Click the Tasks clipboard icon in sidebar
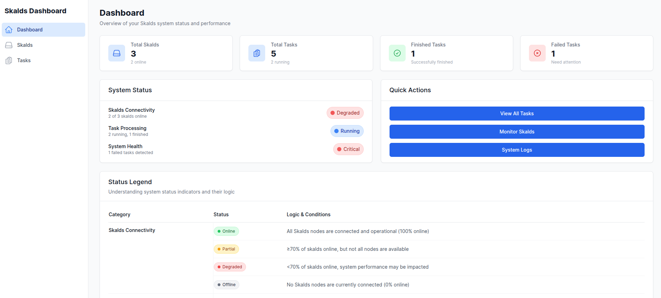Image resolution: width=661 pixels, height=298 pixels. pyautogui.click(x=9, y=60)
